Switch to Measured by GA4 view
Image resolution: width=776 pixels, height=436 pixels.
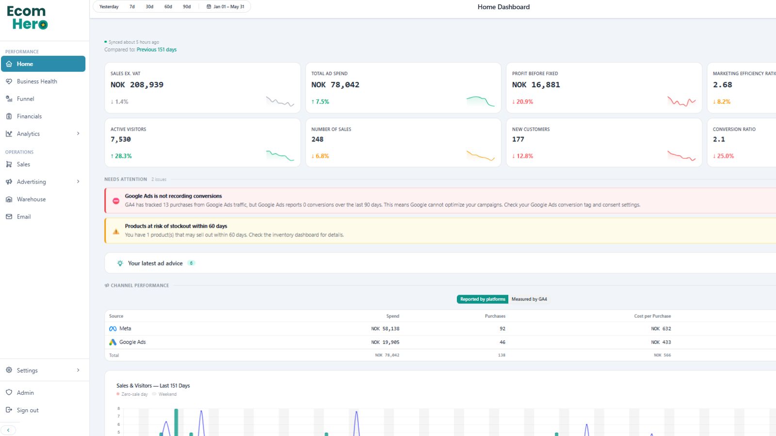point(529,299)
